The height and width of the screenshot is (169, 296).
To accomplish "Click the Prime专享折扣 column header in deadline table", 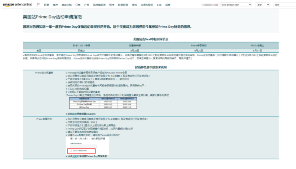I will point(199,46).
